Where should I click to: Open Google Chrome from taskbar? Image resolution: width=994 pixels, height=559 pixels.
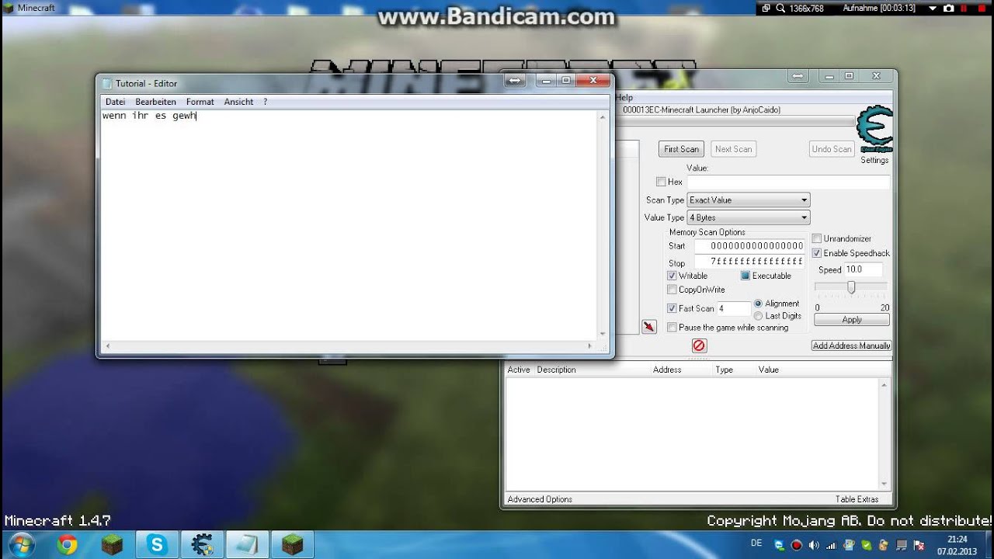pos(67,545)
